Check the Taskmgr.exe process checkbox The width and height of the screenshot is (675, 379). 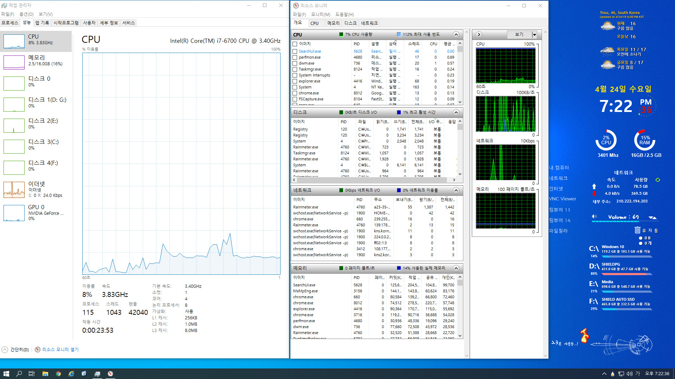[x=295, y=69]
